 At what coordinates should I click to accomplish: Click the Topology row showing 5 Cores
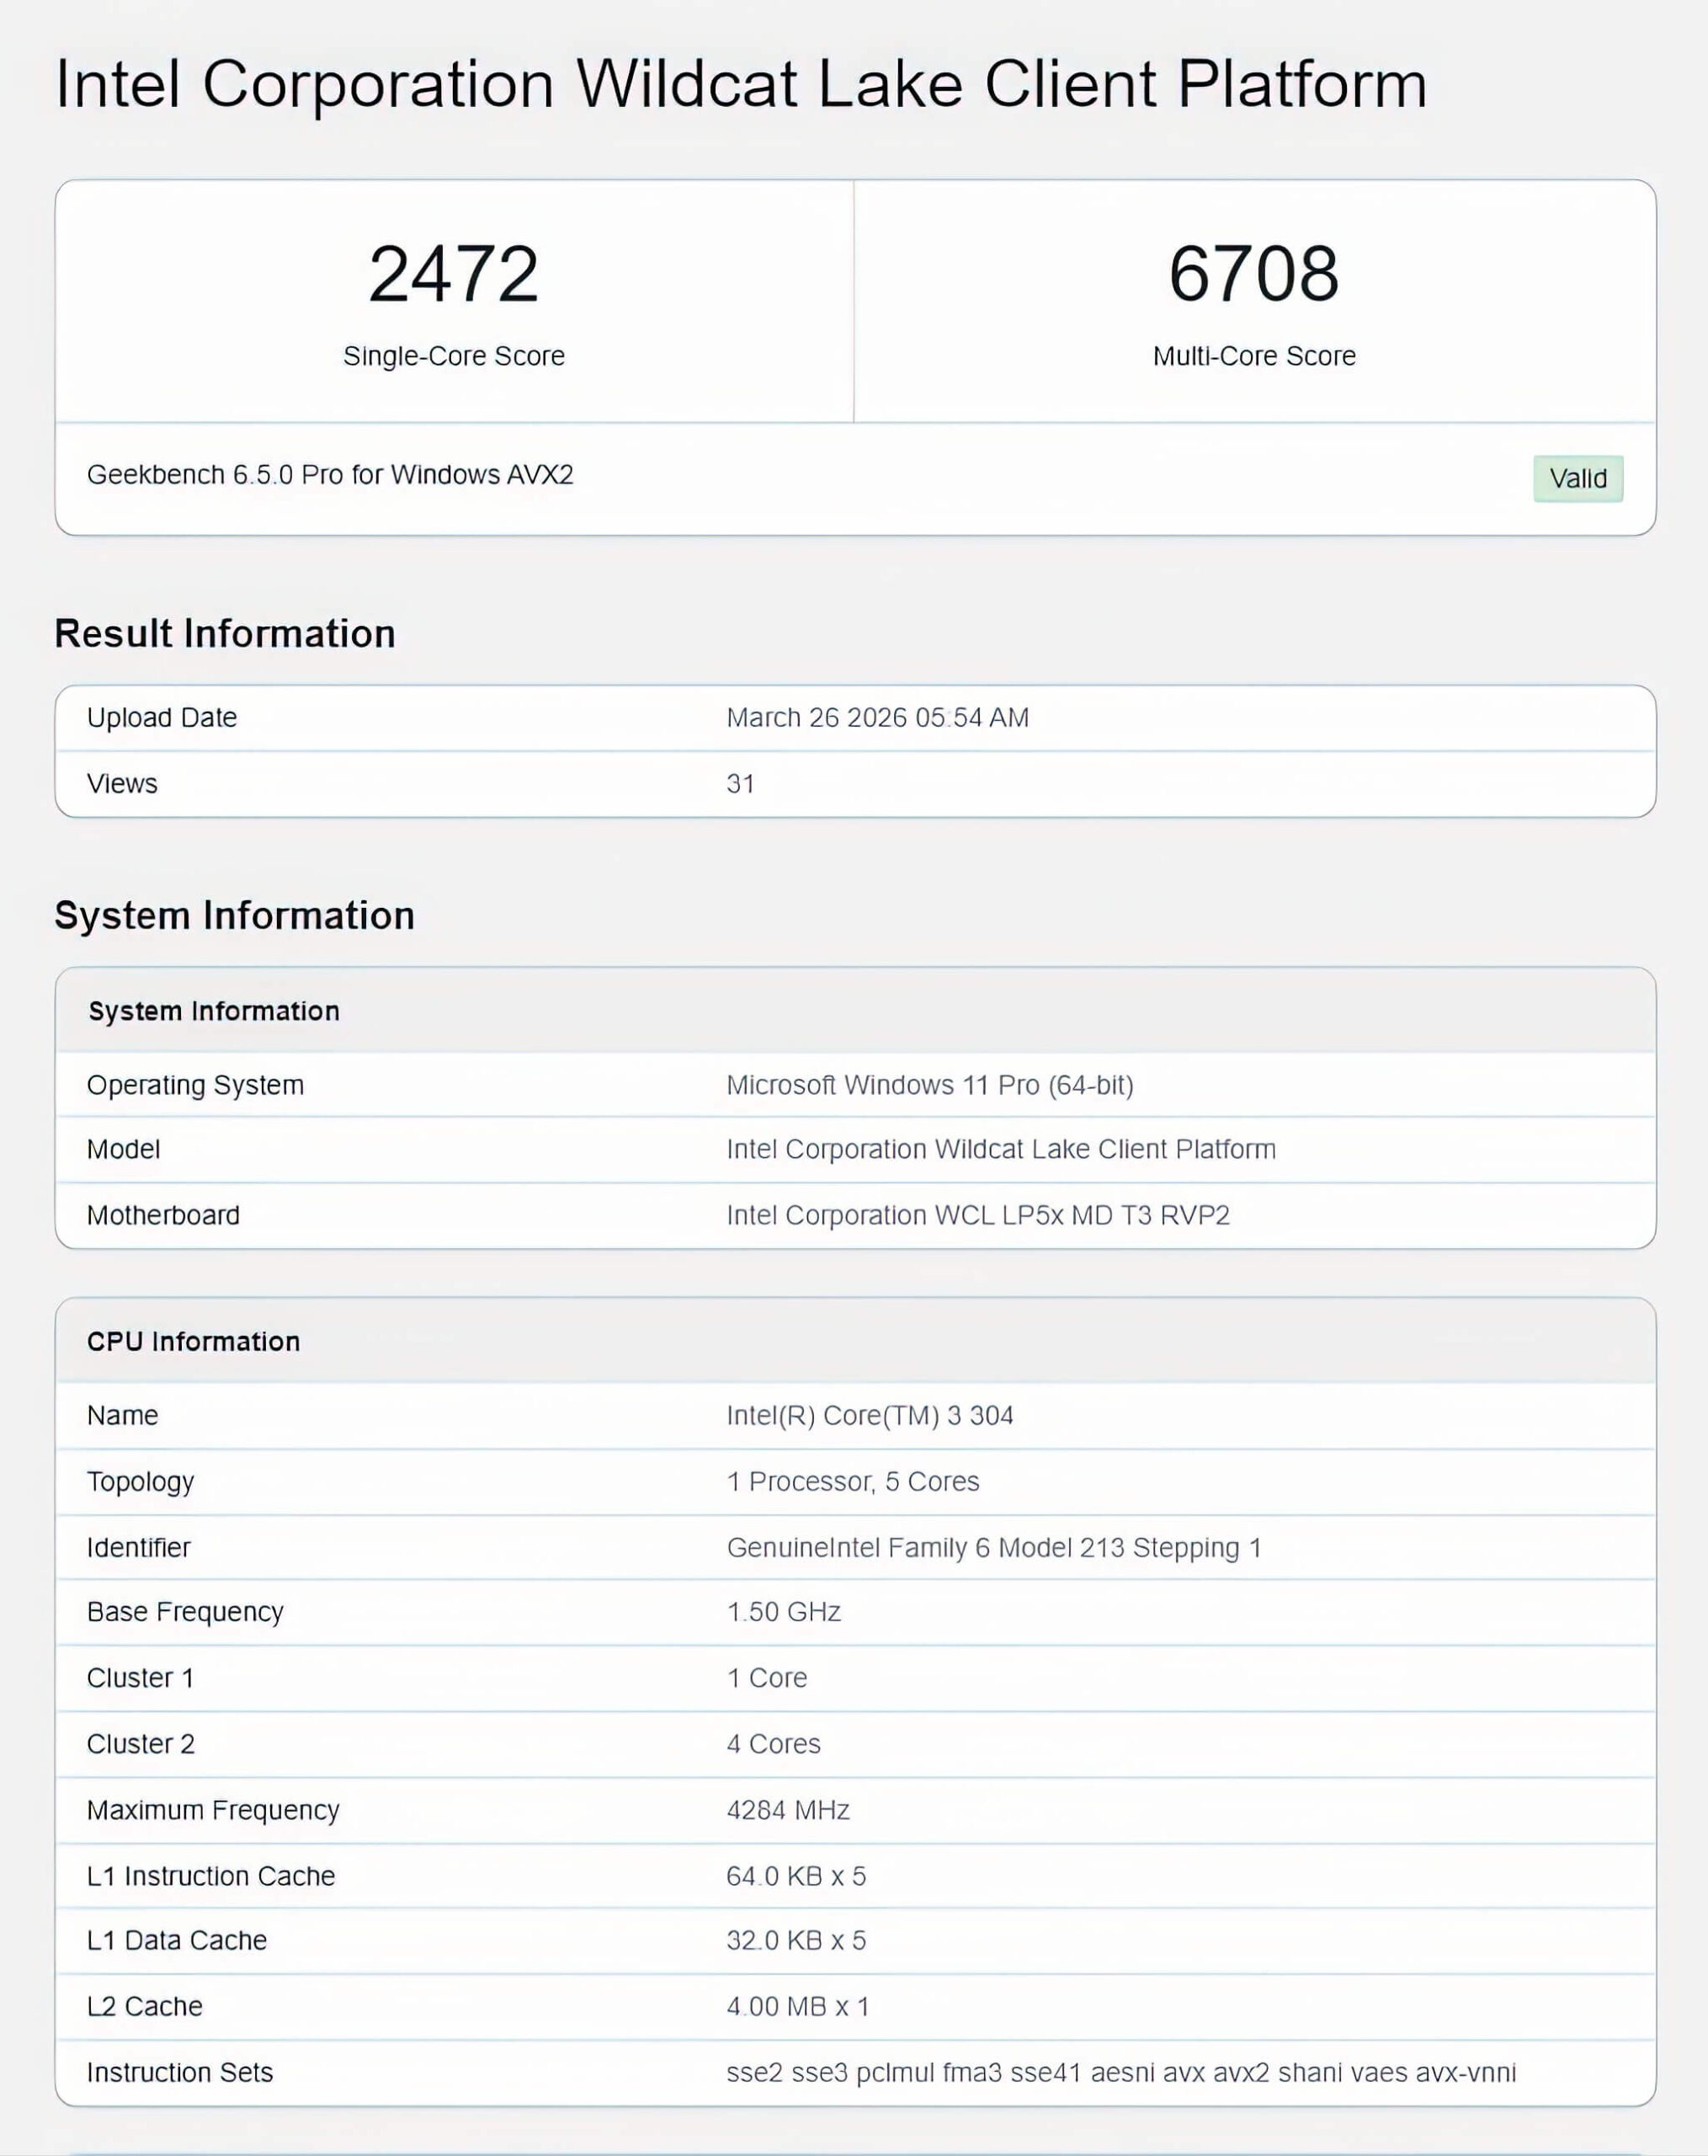pyautogui.click(x=852, y=1481)
